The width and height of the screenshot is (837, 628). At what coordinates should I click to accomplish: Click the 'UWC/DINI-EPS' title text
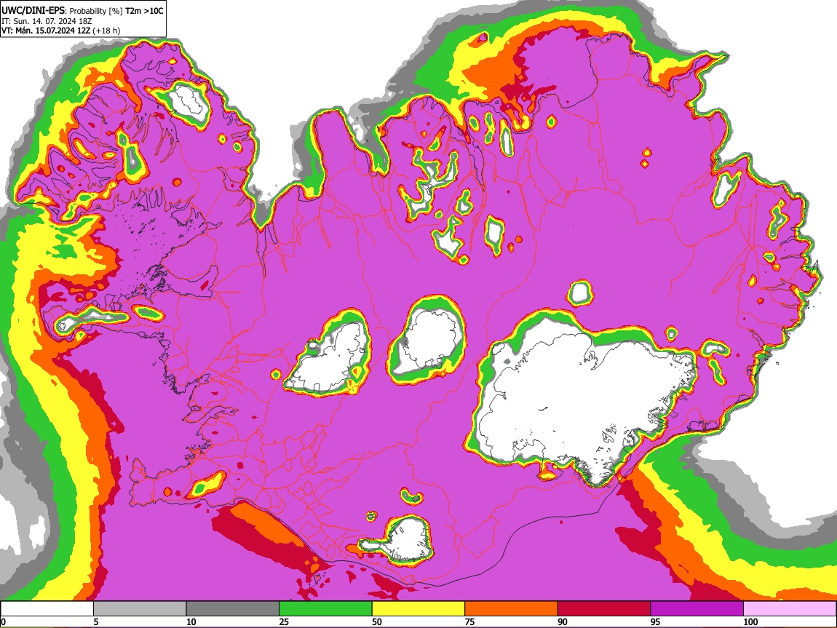click(33, 11)
